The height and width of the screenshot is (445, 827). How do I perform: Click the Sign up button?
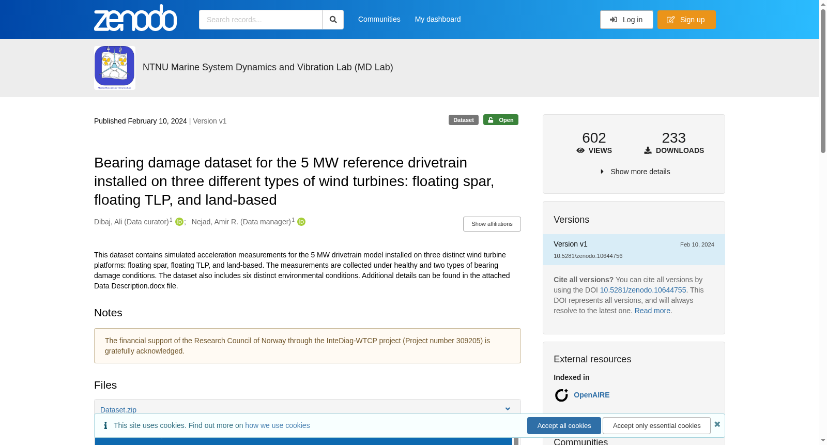click(686, 20)
